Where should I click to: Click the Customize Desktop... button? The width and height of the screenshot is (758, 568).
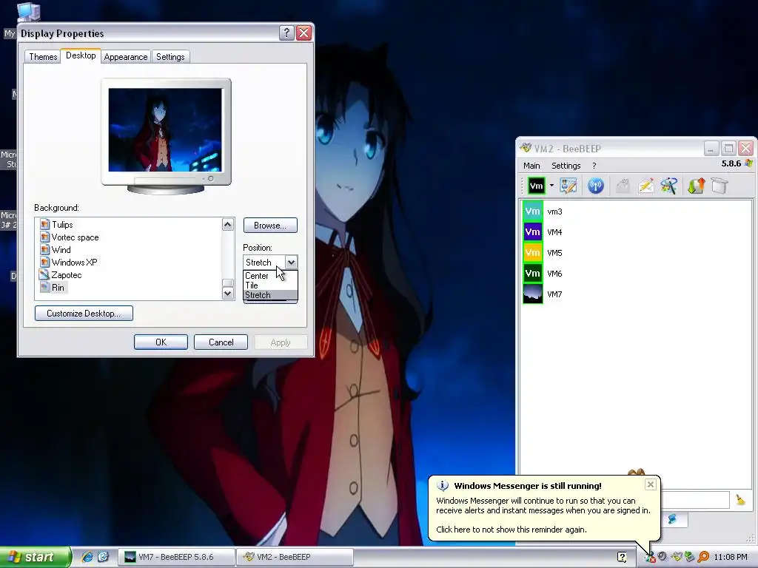84,314
